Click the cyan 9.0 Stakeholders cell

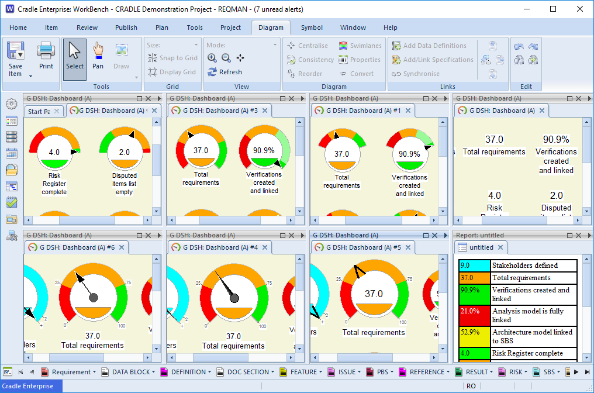point(475,266)
